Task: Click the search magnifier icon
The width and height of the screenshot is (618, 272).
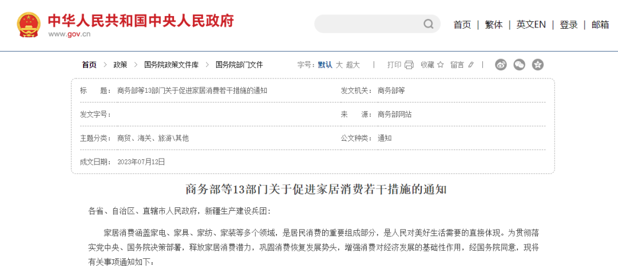Action: 429,25
